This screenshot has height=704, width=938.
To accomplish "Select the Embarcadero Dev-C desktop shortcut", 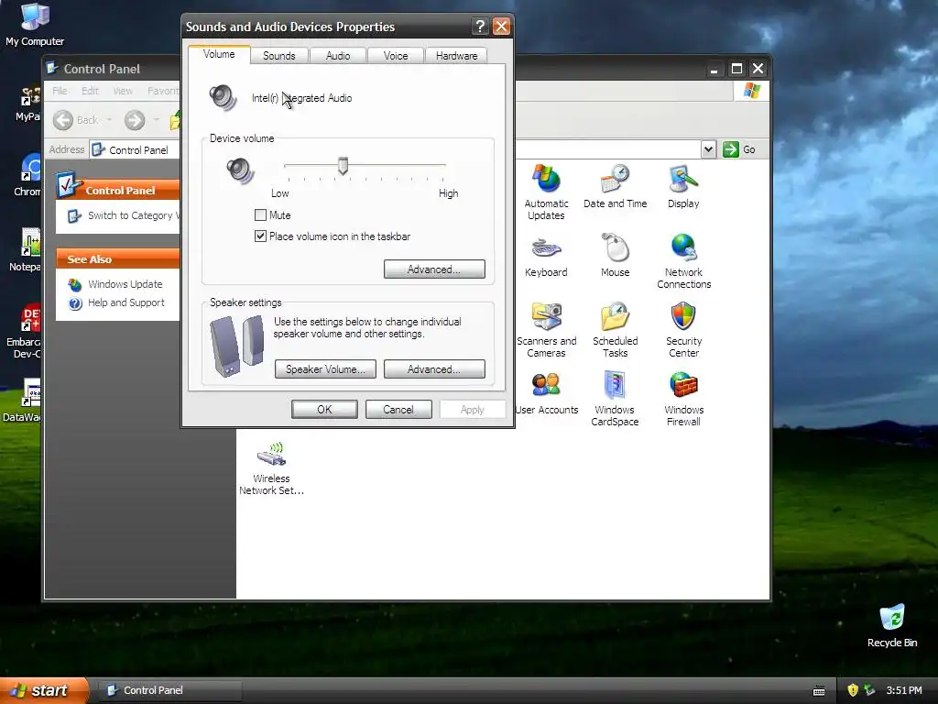I will (24, 331).
